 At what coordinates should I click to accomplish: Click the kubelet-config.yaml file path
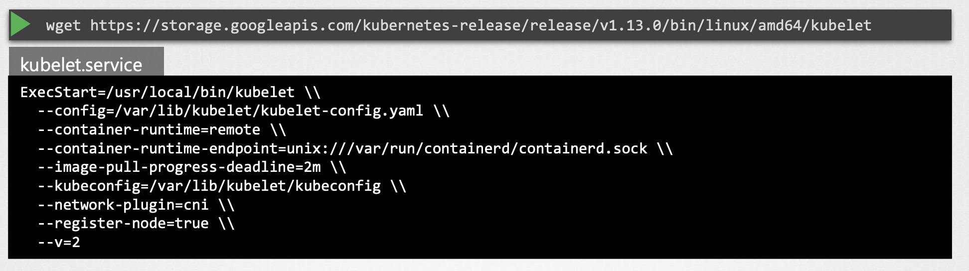pos(341,111)
